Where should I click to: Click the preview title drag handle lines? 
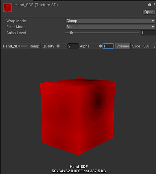tap(24, 46)
